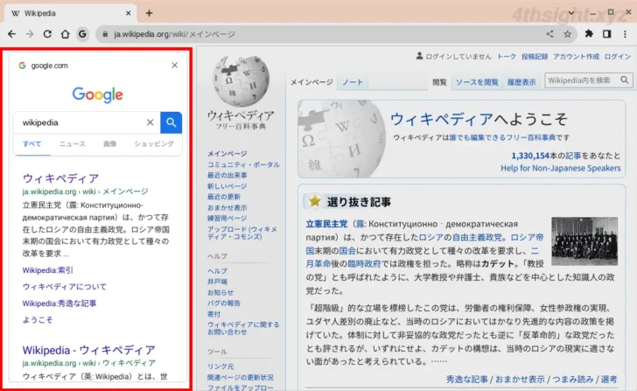Click the ログイン link
The width and height of the screenshot is (637, 391).
pyautogui.click(x=618, y=57)
